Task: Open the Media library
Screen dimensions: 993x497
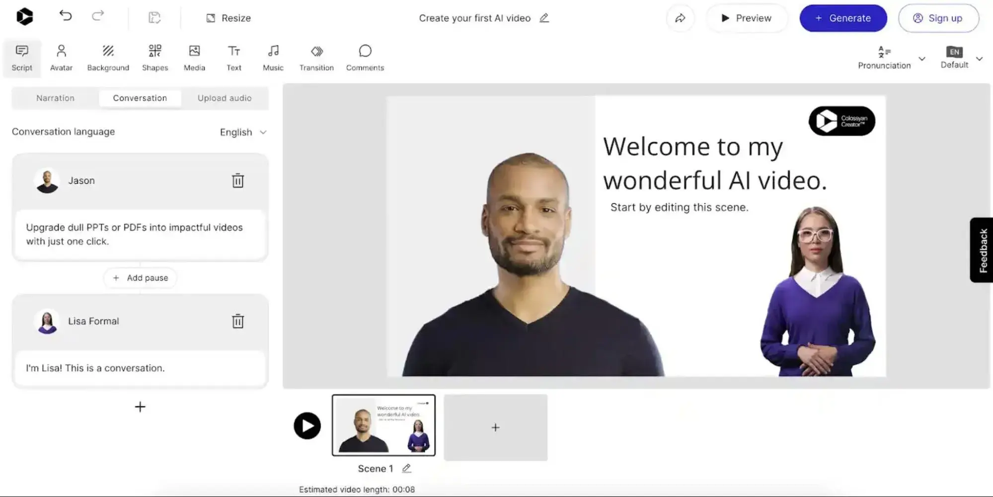Action: click(x=194, y=58)
